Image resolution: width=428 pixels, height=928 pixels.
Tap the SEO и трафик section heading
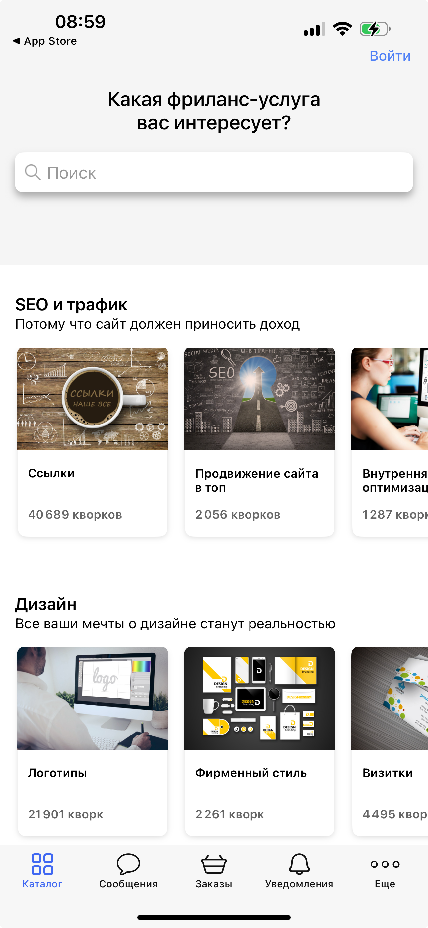(71, 304)
